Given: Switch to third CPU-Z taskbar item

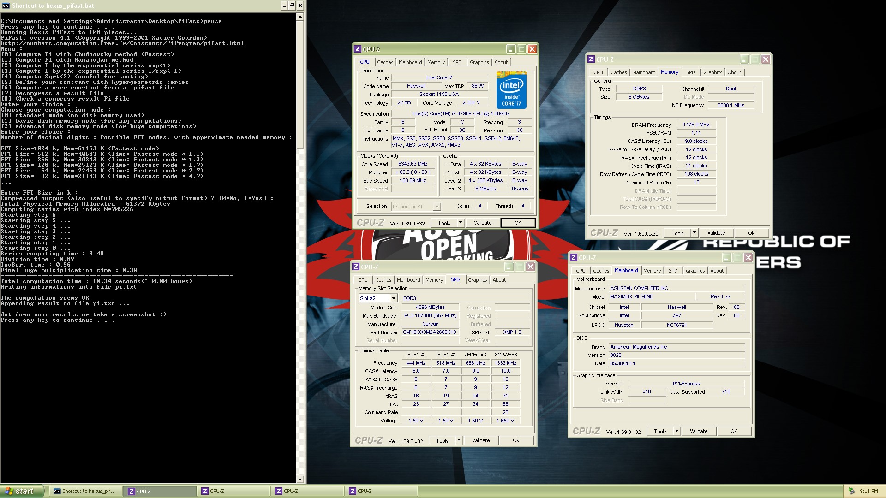Looking at the screenshot, I should (x=307, y=491).
